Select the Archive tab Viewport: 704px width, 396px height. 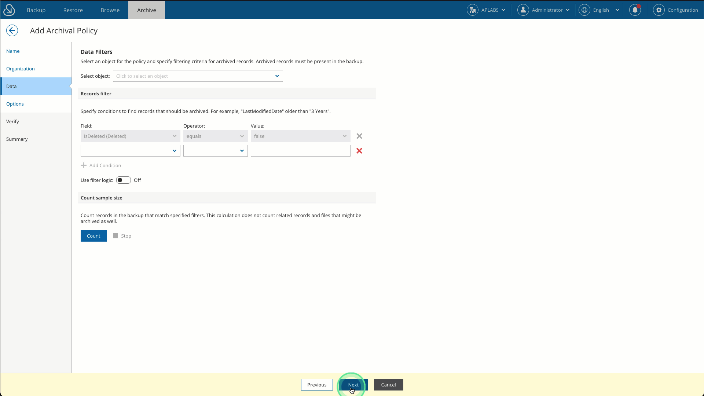tap(147, 10)
